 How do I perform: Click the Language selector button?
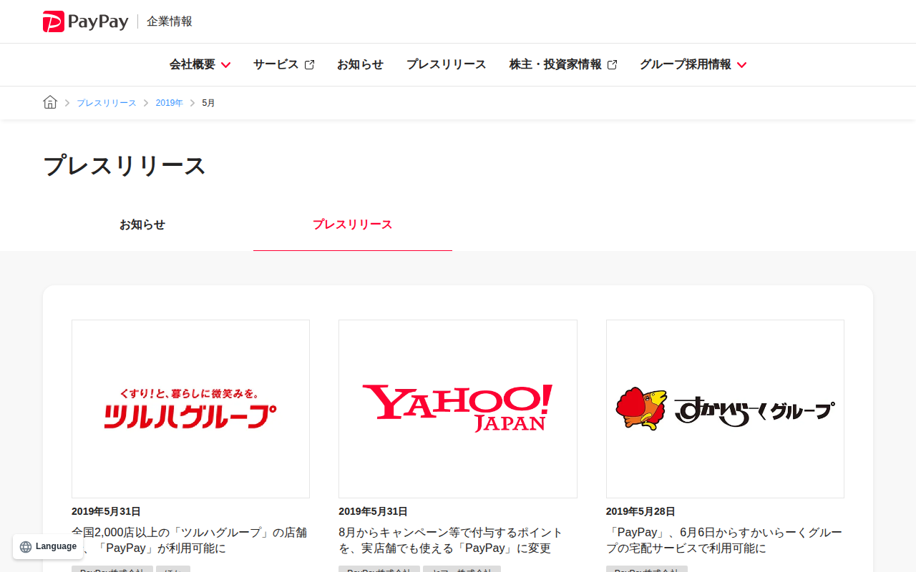pos(48,546)
